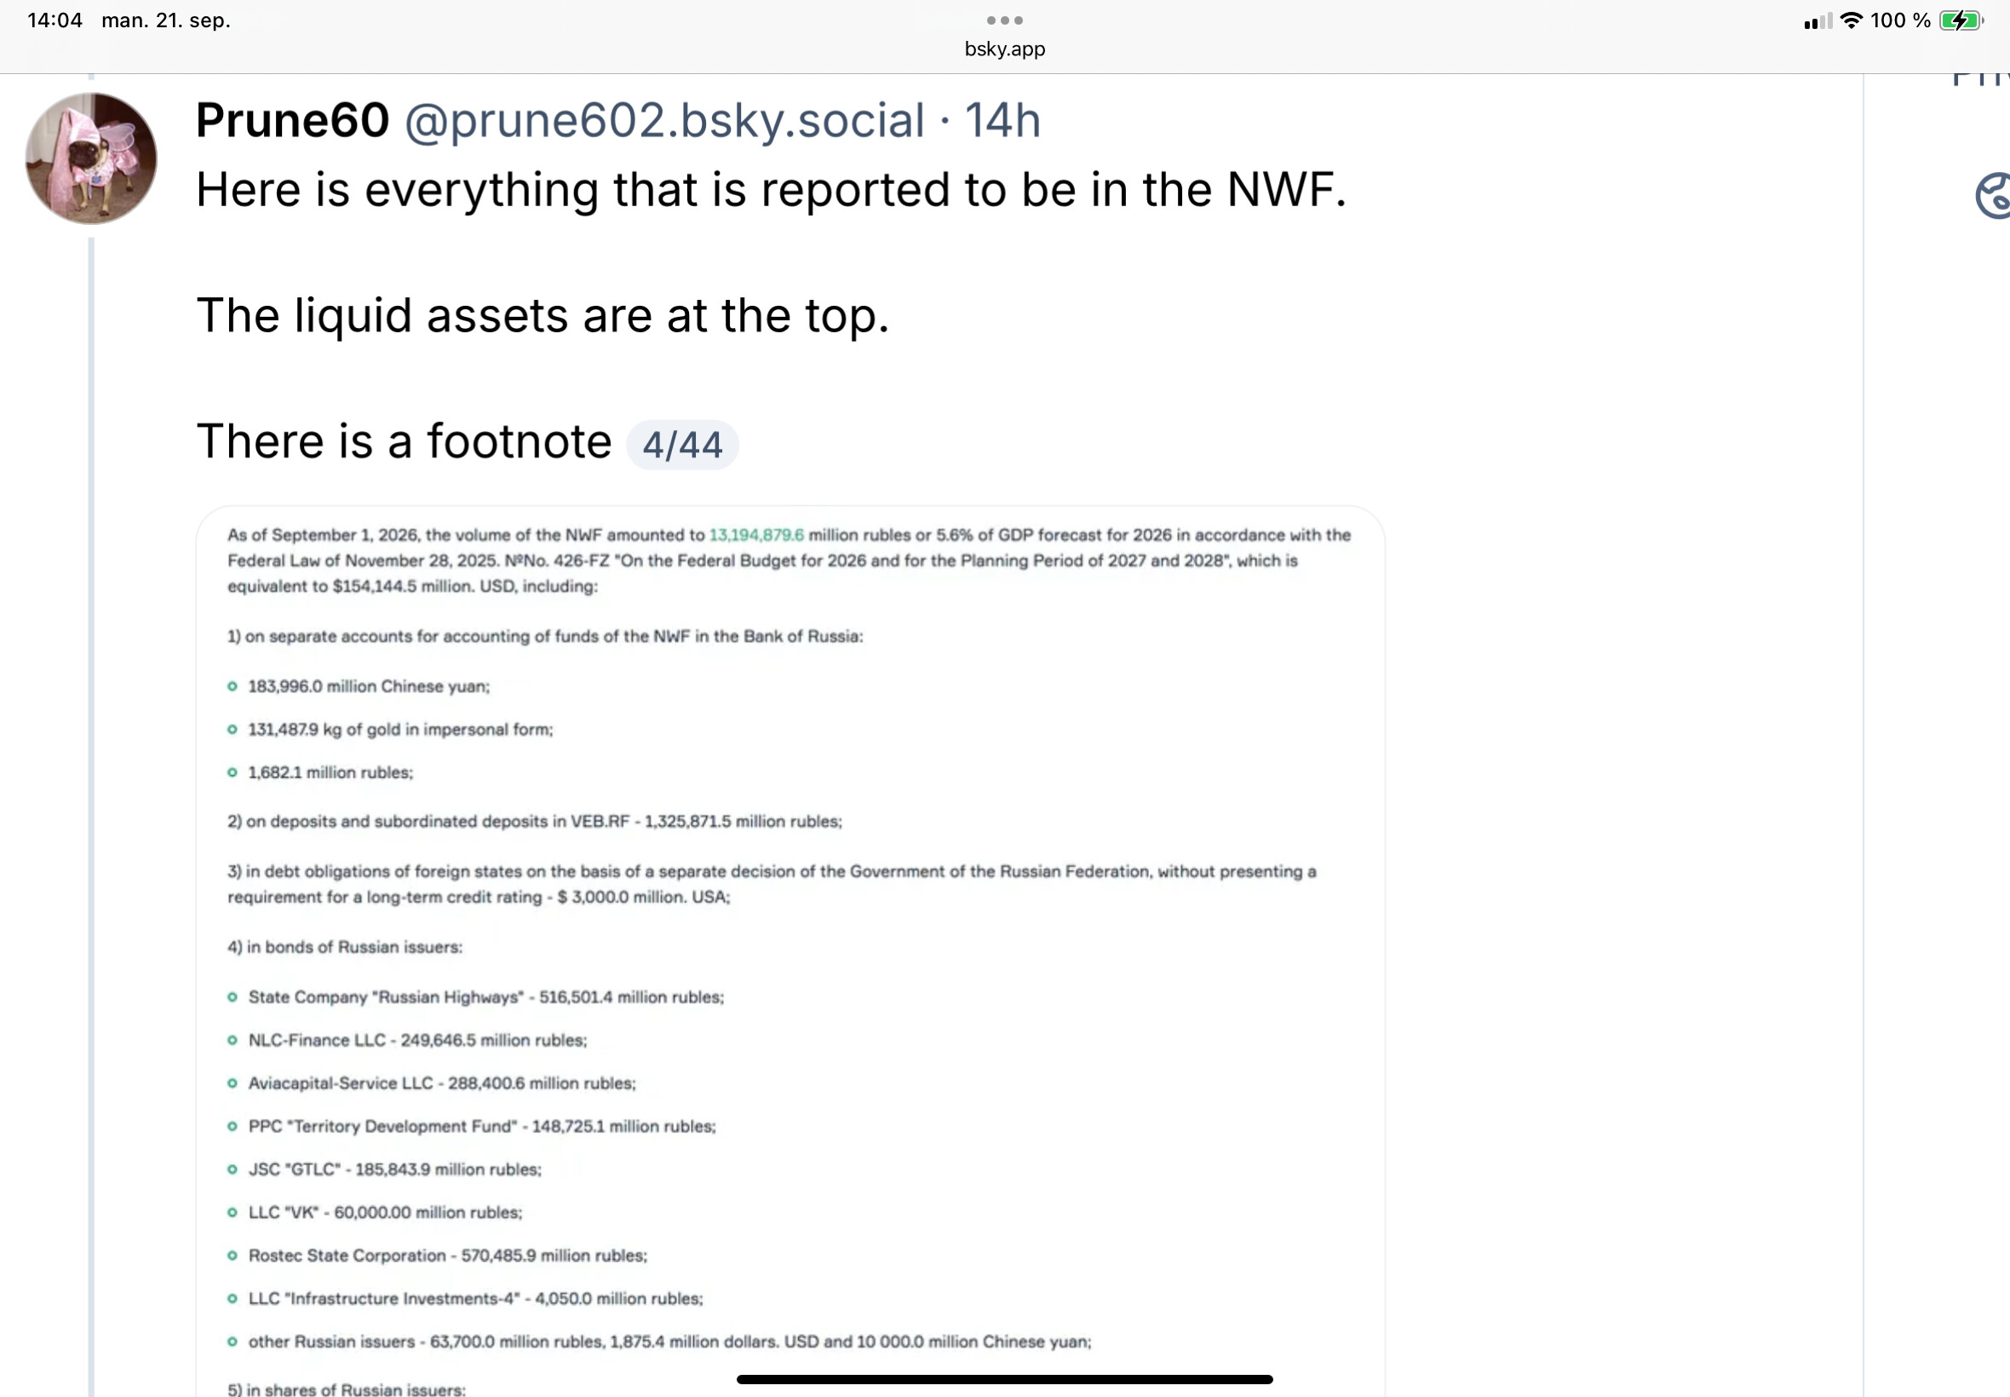
Task: Tap the charging battery icon
Action: point(1961,20)
